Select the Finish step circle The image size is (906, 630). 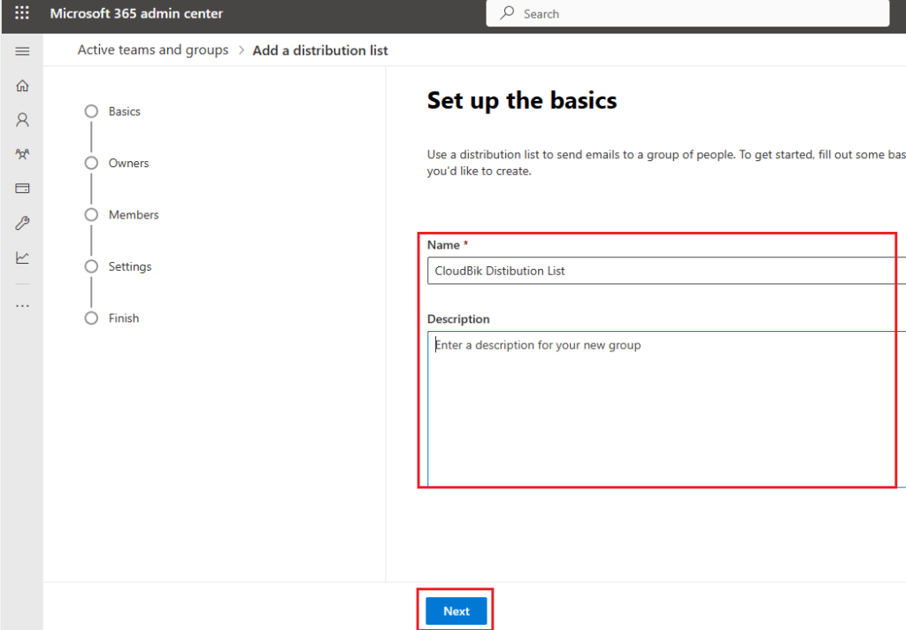[91, 318]
